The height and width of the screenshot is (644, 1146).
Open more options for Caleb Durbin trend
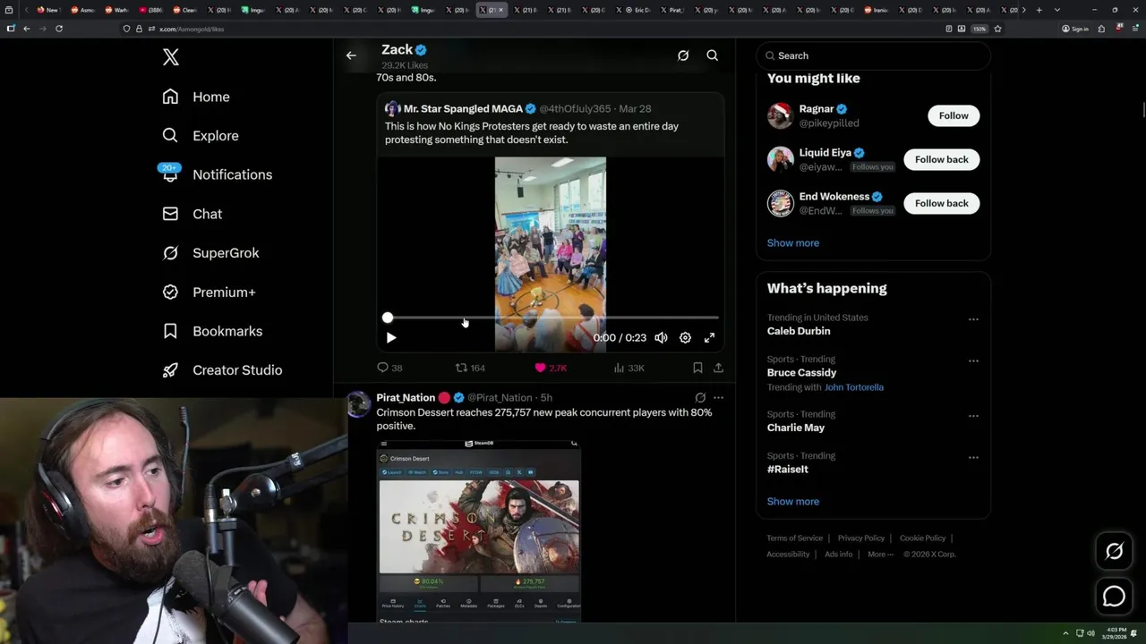pos(973,319)
